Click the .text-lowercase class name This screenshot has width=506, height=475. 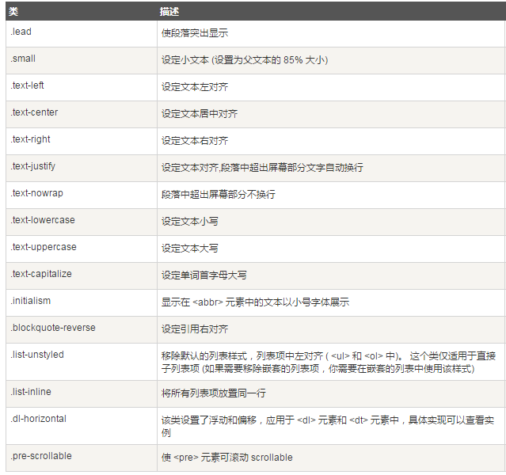click(43, 220)
